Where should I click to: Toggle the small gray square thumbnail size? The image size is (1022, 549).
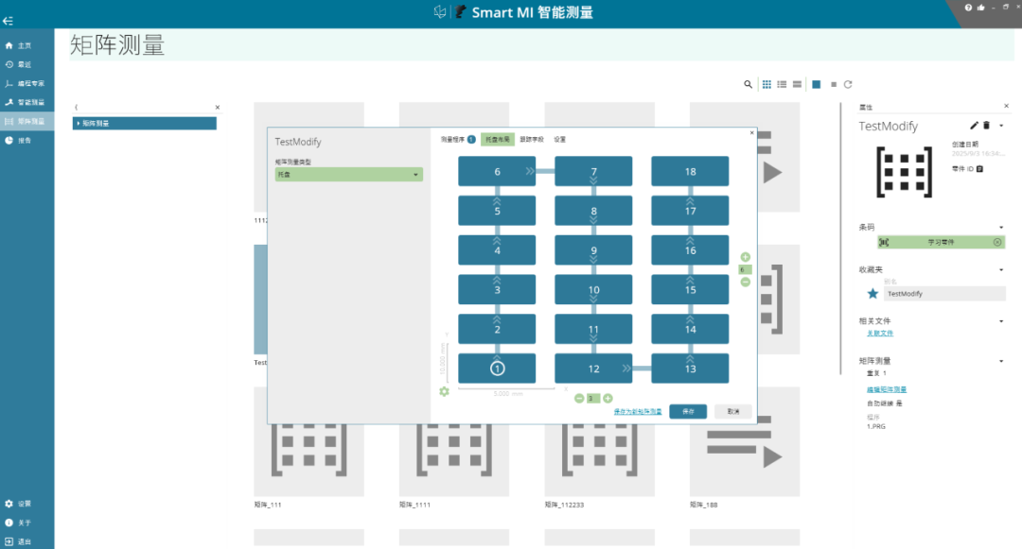(834, 84)
